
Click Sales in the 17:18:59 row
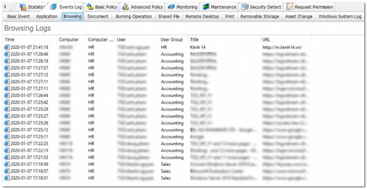[166, 164]
